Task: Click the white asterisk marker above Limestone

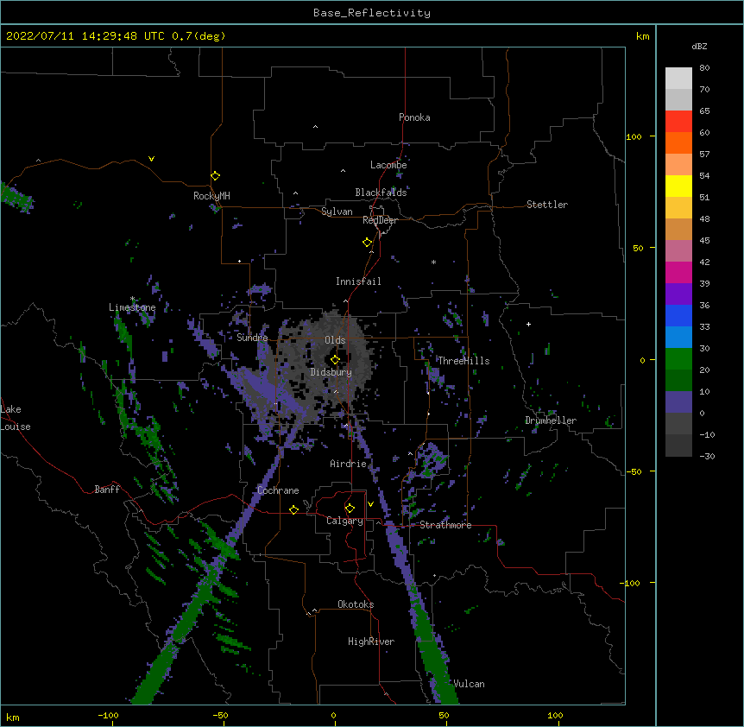Action: pos(132,299)
